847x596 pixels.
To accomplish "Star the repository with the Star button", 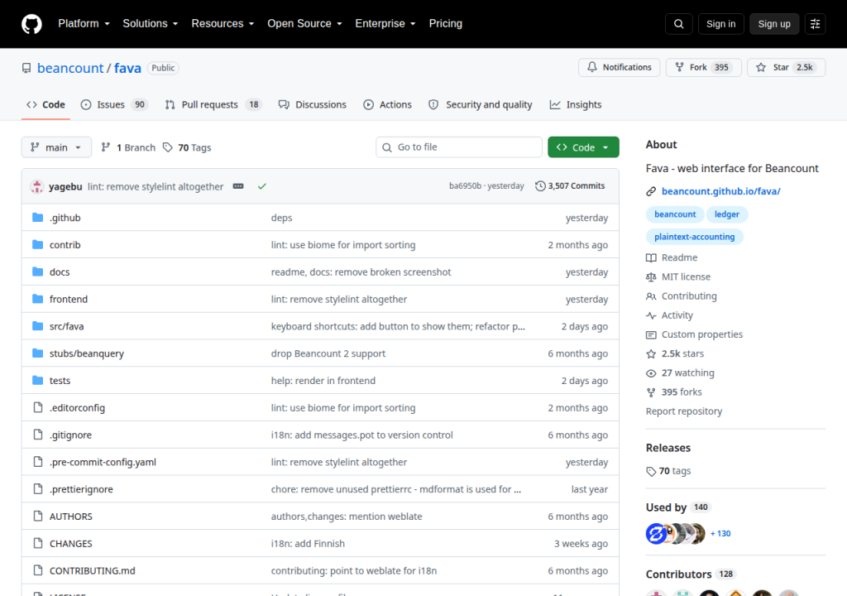I will [x=786, y=67].
